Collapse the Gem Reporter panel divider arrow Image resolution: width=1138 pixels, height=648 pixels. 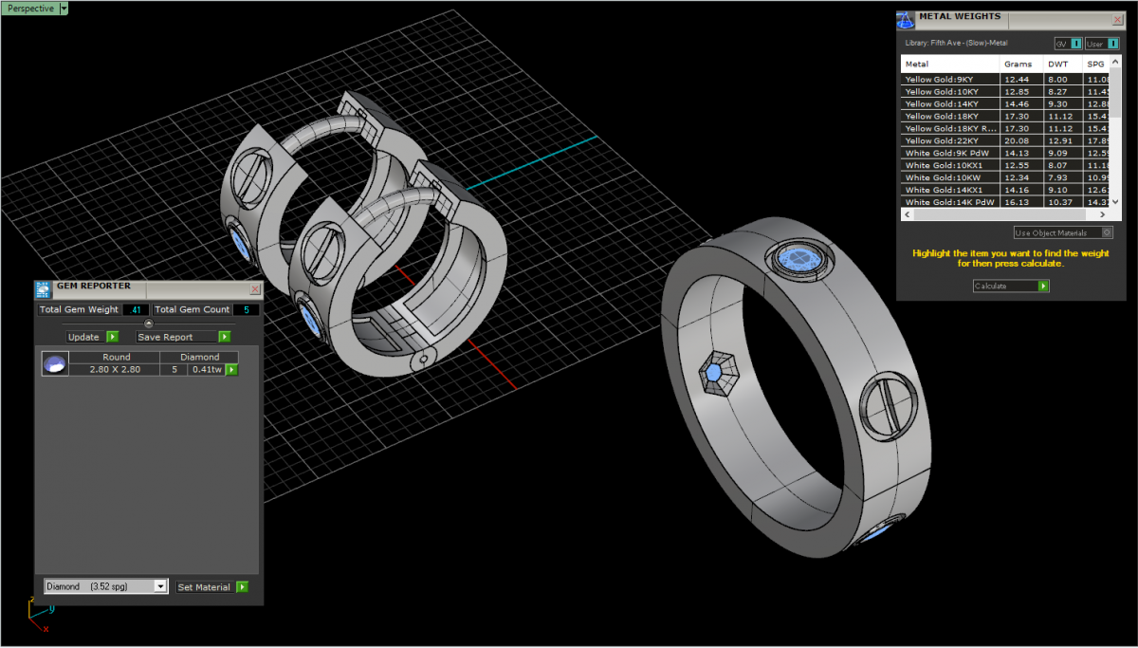coord(149,324)
